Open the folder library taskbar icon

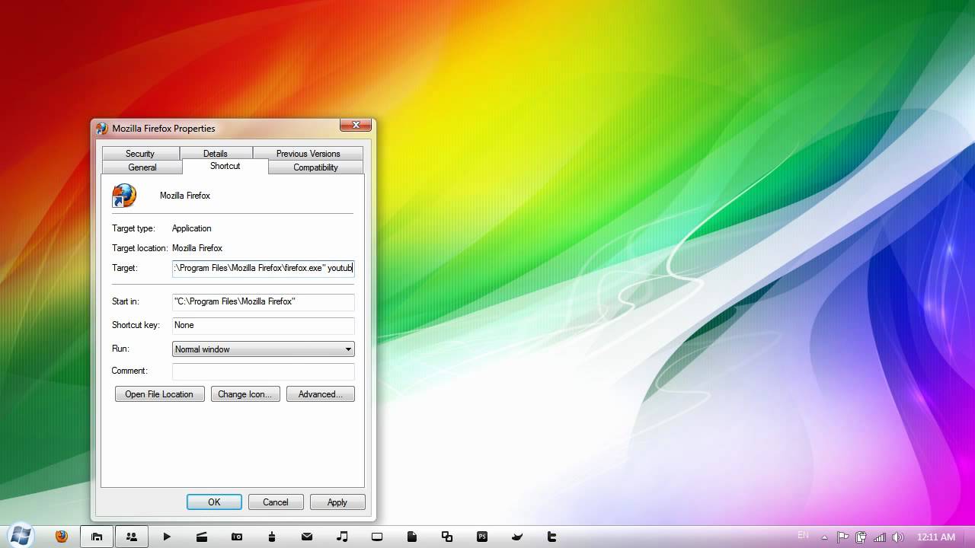point(97,537)
